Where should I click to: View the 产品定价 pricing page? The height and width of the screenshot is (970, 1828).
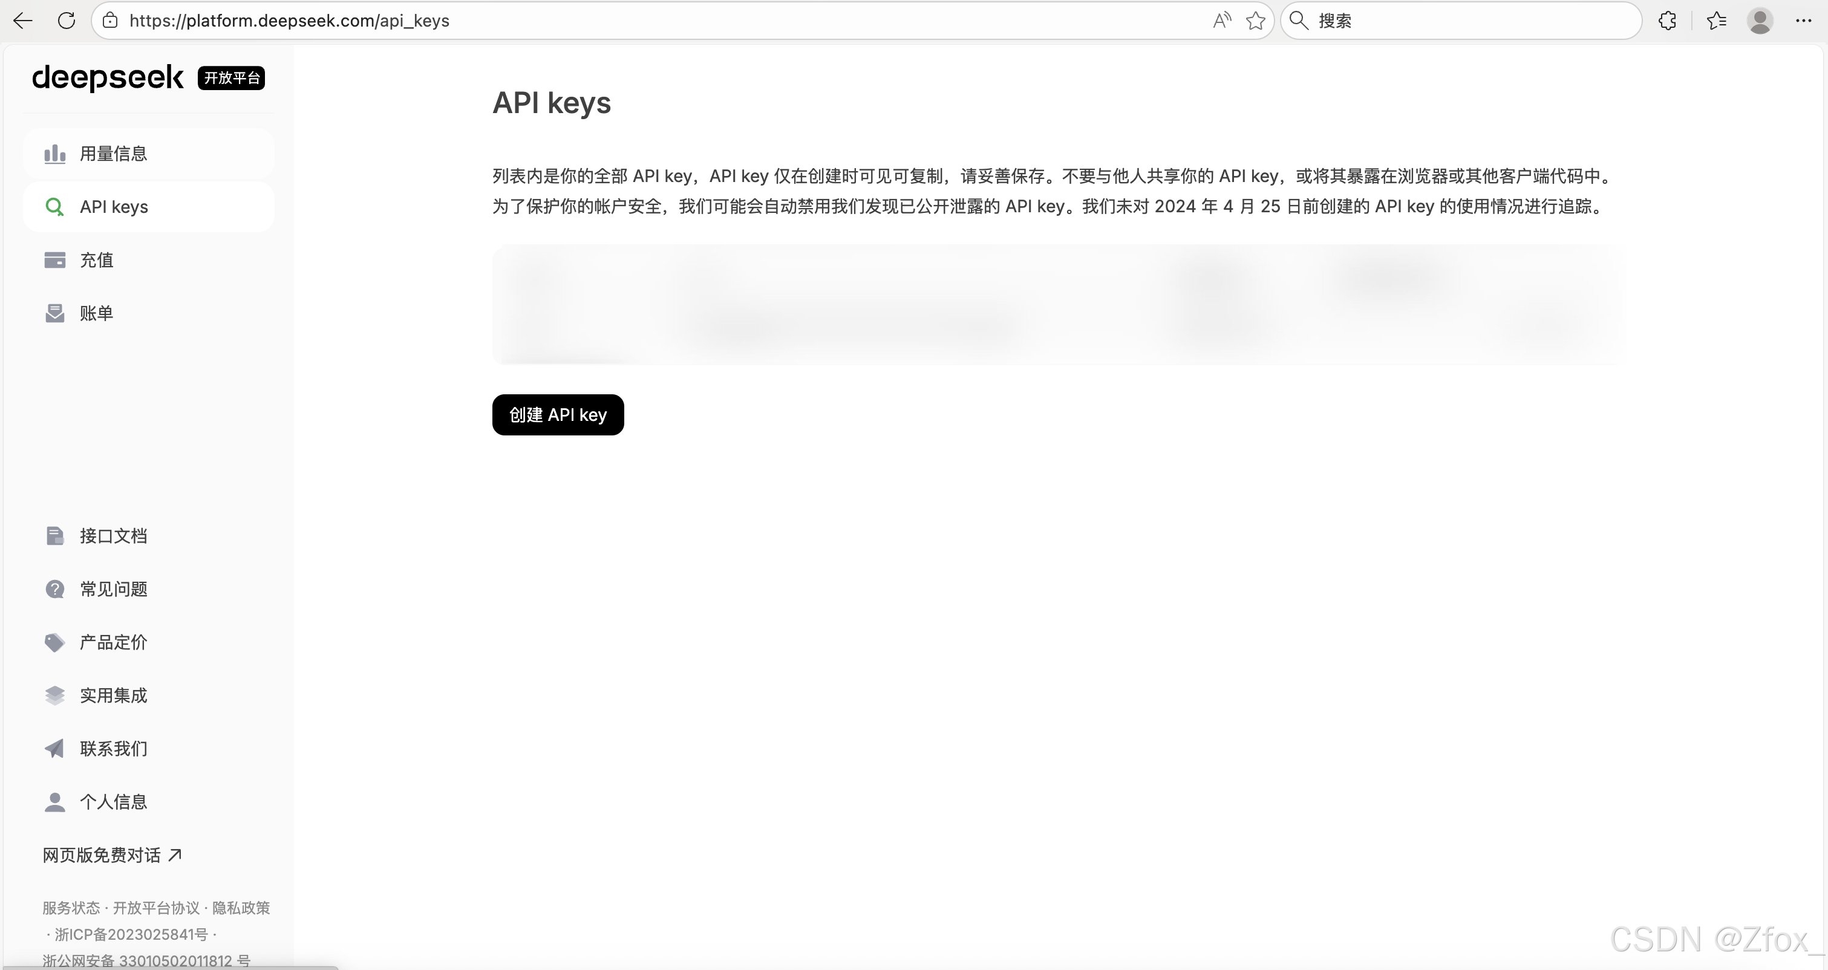point(114,642)
